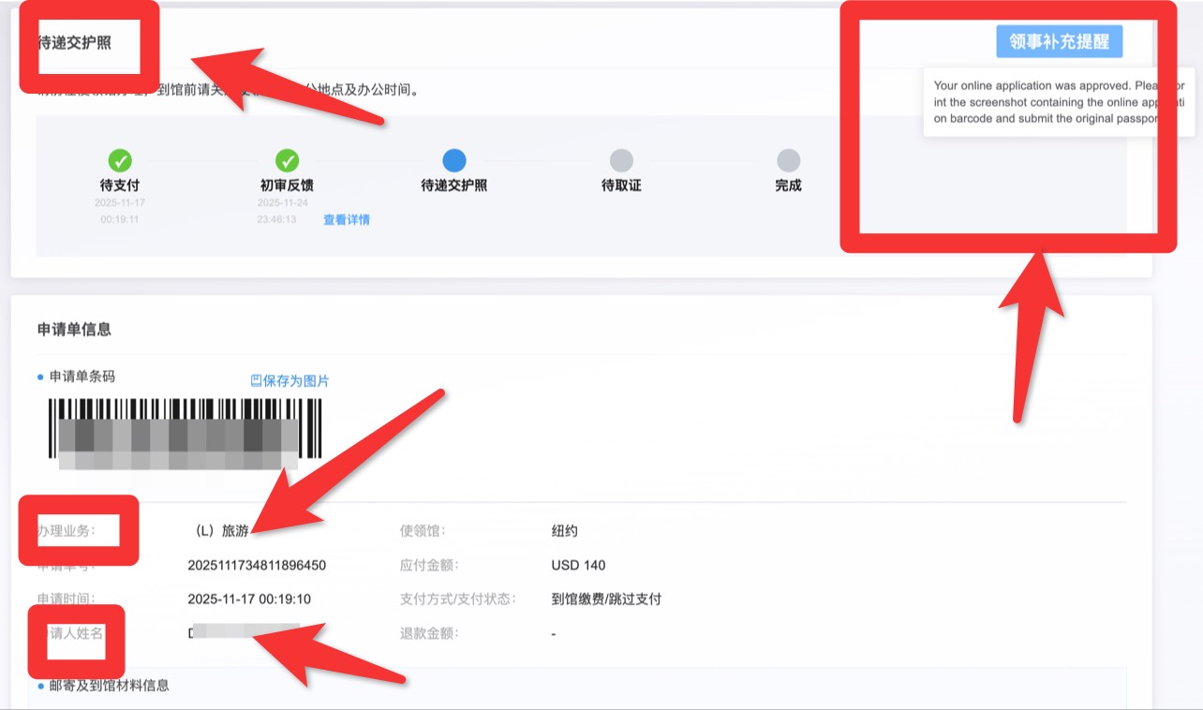
Task: Click the application time 2025-11-17 00:19:10
Action: pos(249,599)
